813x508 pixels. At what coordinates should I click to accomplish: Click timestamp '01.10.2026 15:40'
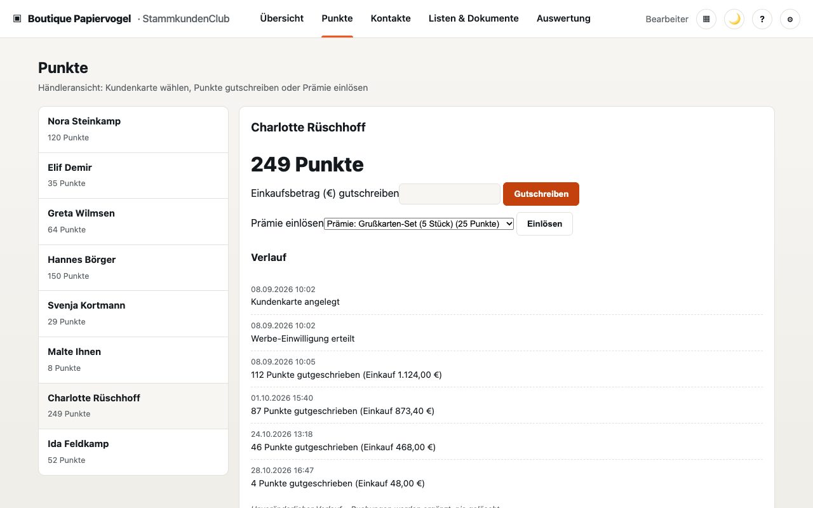click(282, 398)
